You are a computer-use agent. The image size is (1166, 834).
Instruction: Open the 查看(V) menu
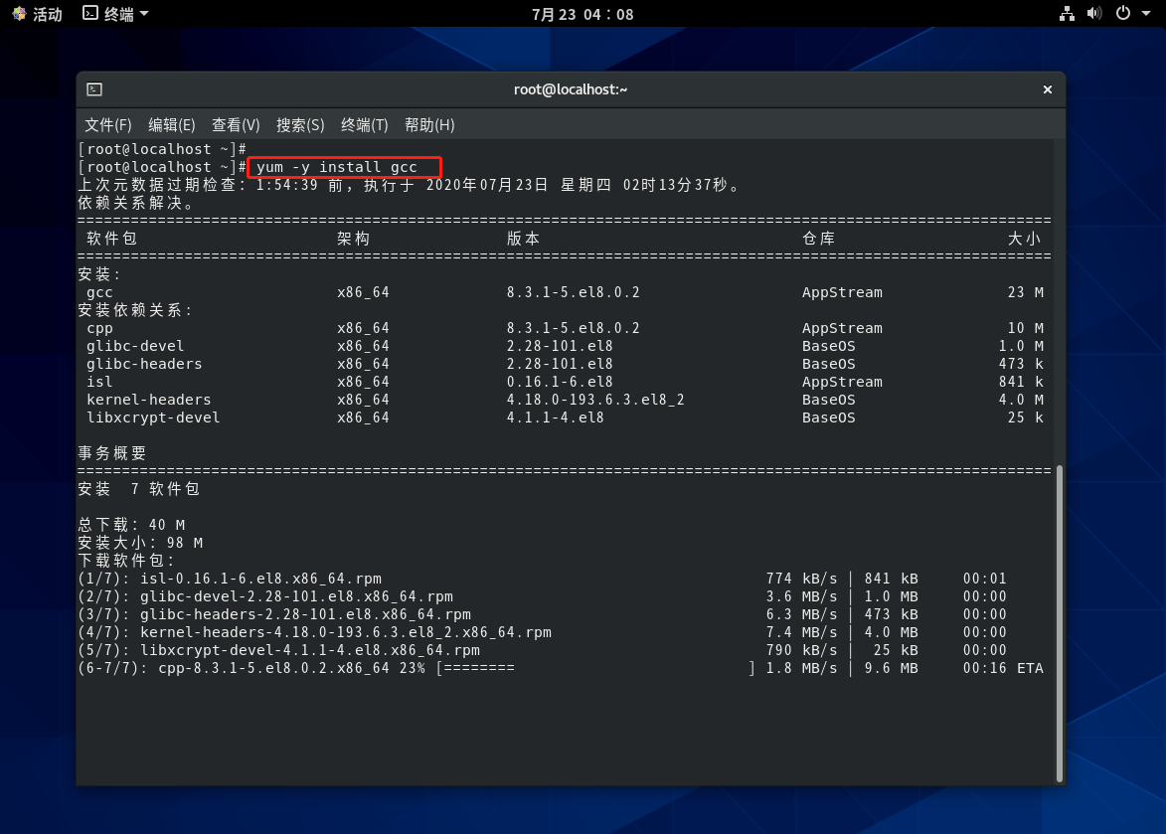[x=236, y=124]
